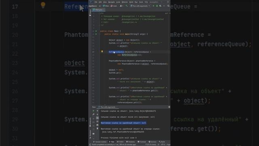Click the Layout icon in Run panel left toolbar

click(93, 133)
